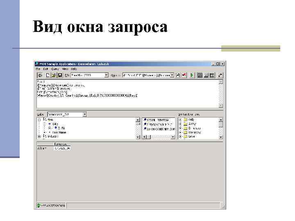Open the Cube selection dropdown

(85, 114)
